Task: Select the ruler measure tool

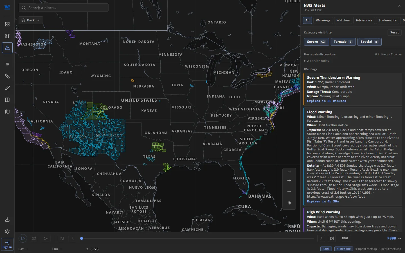Action: [7, 76]
